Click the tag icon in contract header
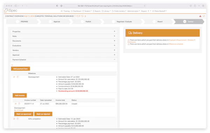The image size is (210, 133). (82, 16)
